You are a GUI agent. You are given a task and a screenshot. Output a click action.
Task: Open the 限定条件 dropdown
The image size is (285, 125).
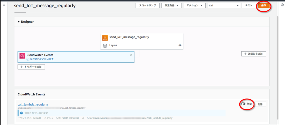click(x=172, y=6)
